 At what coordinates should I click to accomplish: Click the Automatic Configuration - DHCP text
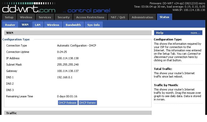click(77, 45)
